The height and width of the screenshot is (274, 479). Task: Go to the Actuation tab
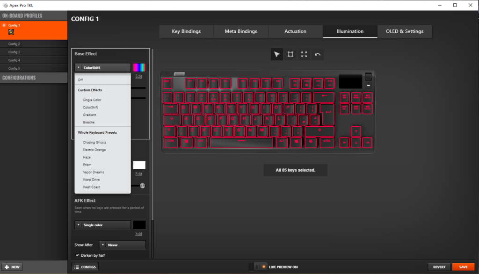click(296, 31)
